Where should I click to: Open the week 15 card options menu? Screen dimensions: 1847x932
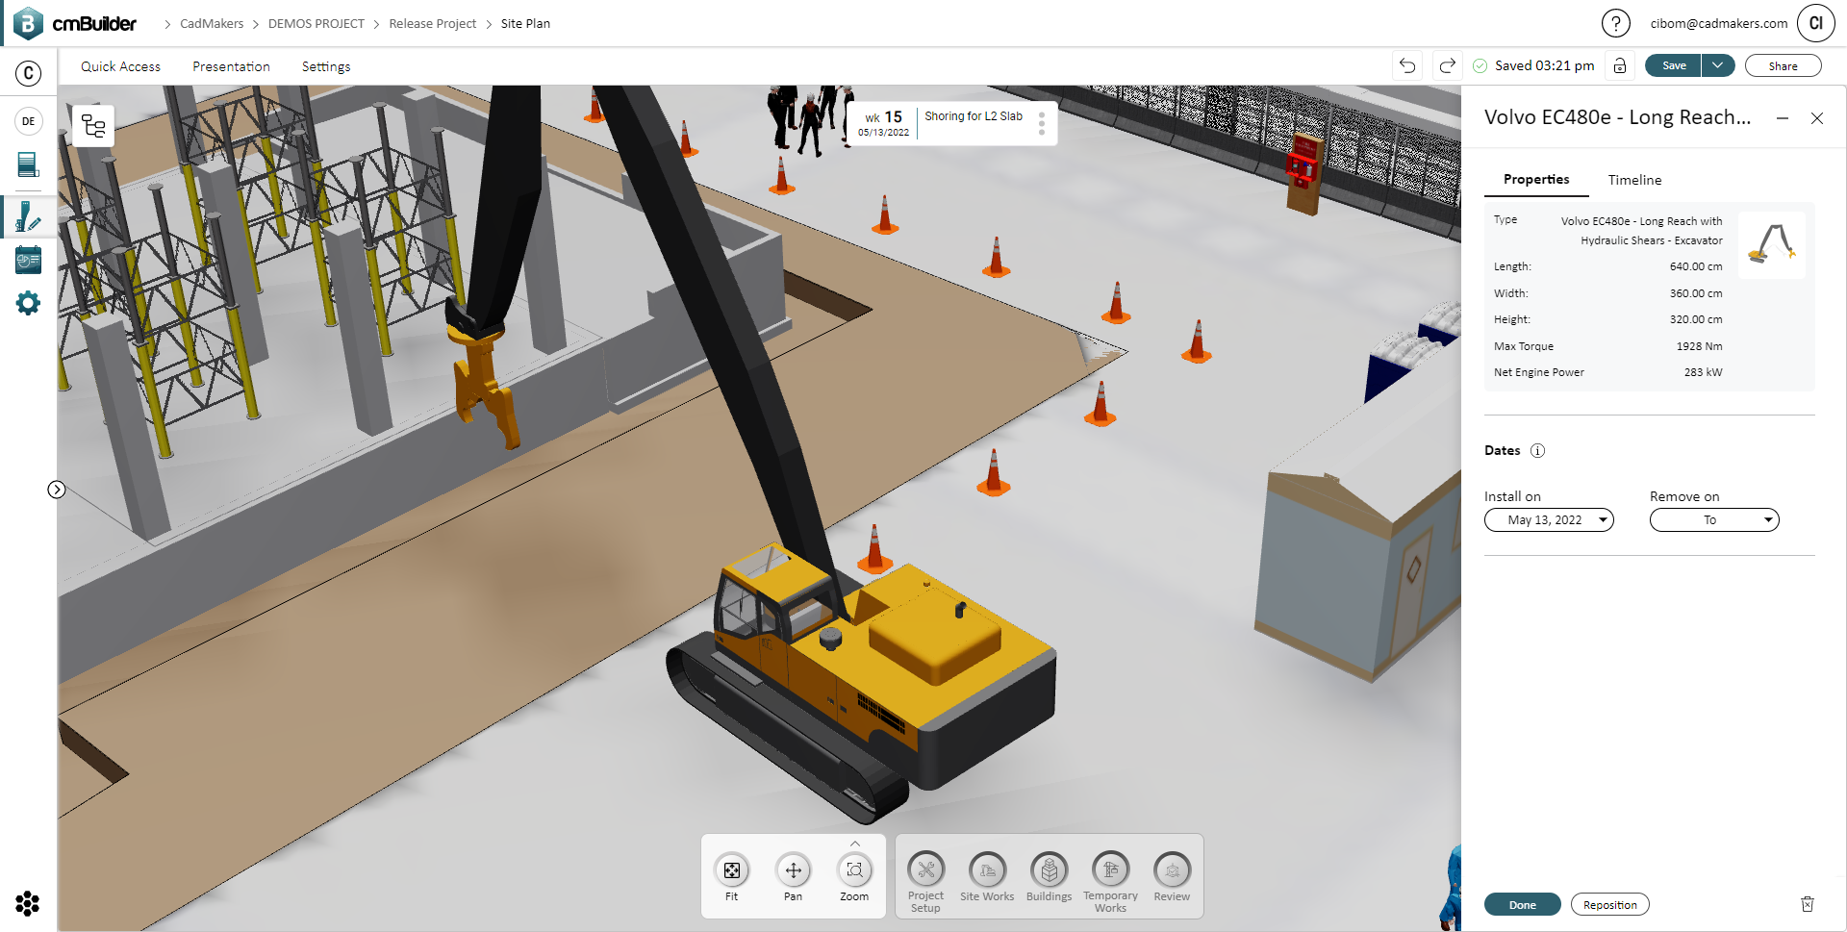pos(1042,124)
